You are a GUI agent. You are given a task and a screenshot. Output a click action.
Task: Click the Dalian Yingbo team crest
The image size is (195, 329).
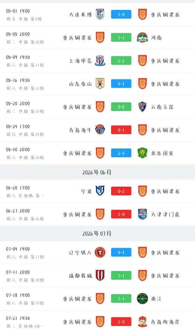coord(100,14)
